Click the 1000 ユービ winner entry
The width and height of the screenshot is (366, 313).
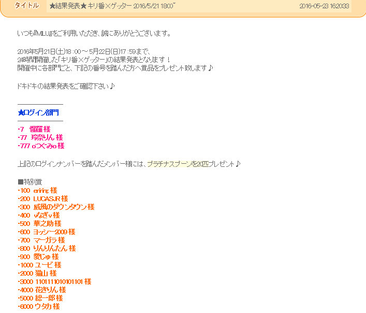point(39,265)
